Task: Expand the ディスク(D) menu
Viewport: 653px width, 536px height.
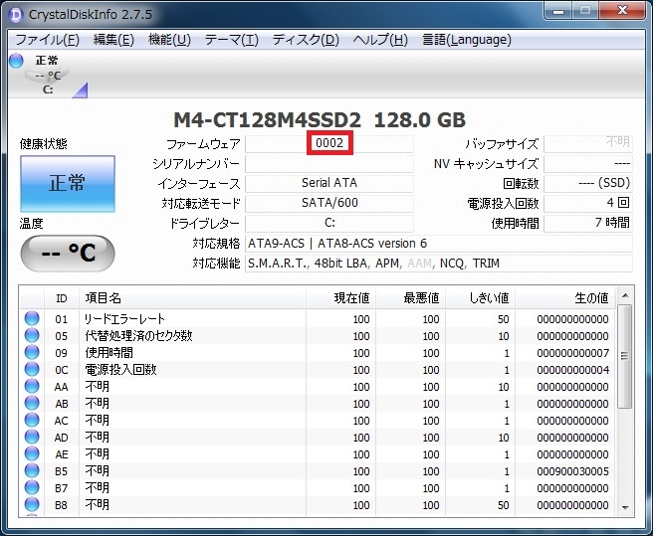Action: pos(306,40)
